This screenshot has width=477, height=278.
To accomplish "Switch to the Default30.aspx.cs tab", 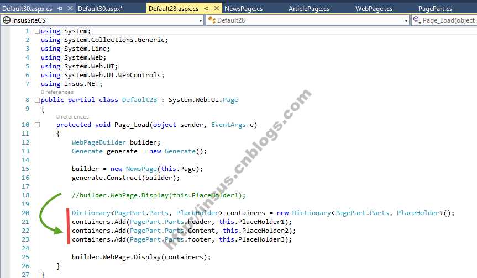I will (27, 9).
